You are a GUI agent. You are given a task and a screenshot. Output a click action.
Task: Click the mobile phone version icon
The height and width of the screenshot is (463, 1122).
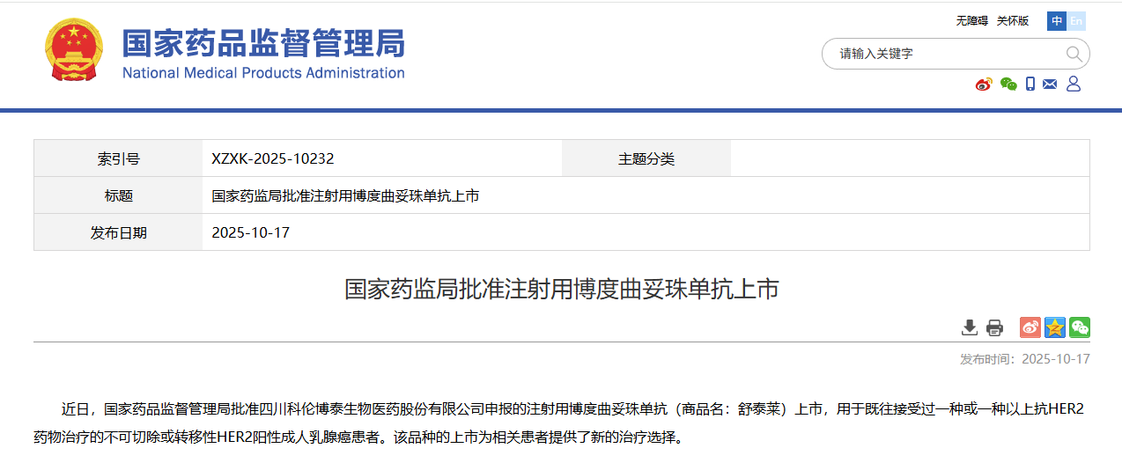(1030, 85)
